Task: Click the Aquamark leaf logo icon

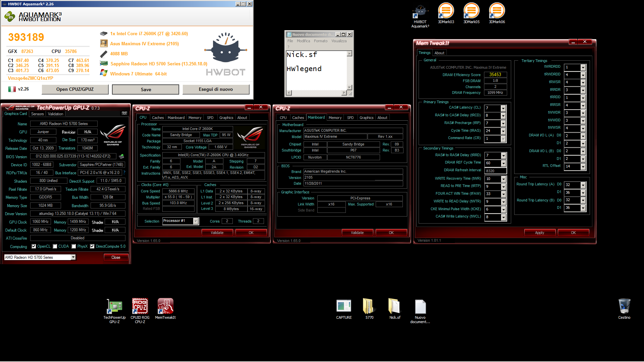Action: pyautogui.click(x=10, y=16)
